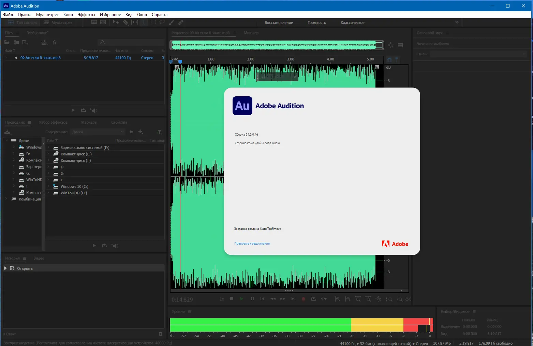This screenshot has height=346, width=533.
Task: Click the 3:00 mark on timeline ruler
Action: click(x=291, y=59)
